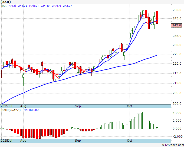Click the 0.000 MACD axis label
The width and height of the screenshot is (184, 147).
tap(177, 129)
